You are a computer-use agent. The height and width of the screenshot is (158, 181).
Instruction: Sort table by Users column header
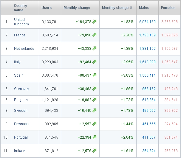47,8
